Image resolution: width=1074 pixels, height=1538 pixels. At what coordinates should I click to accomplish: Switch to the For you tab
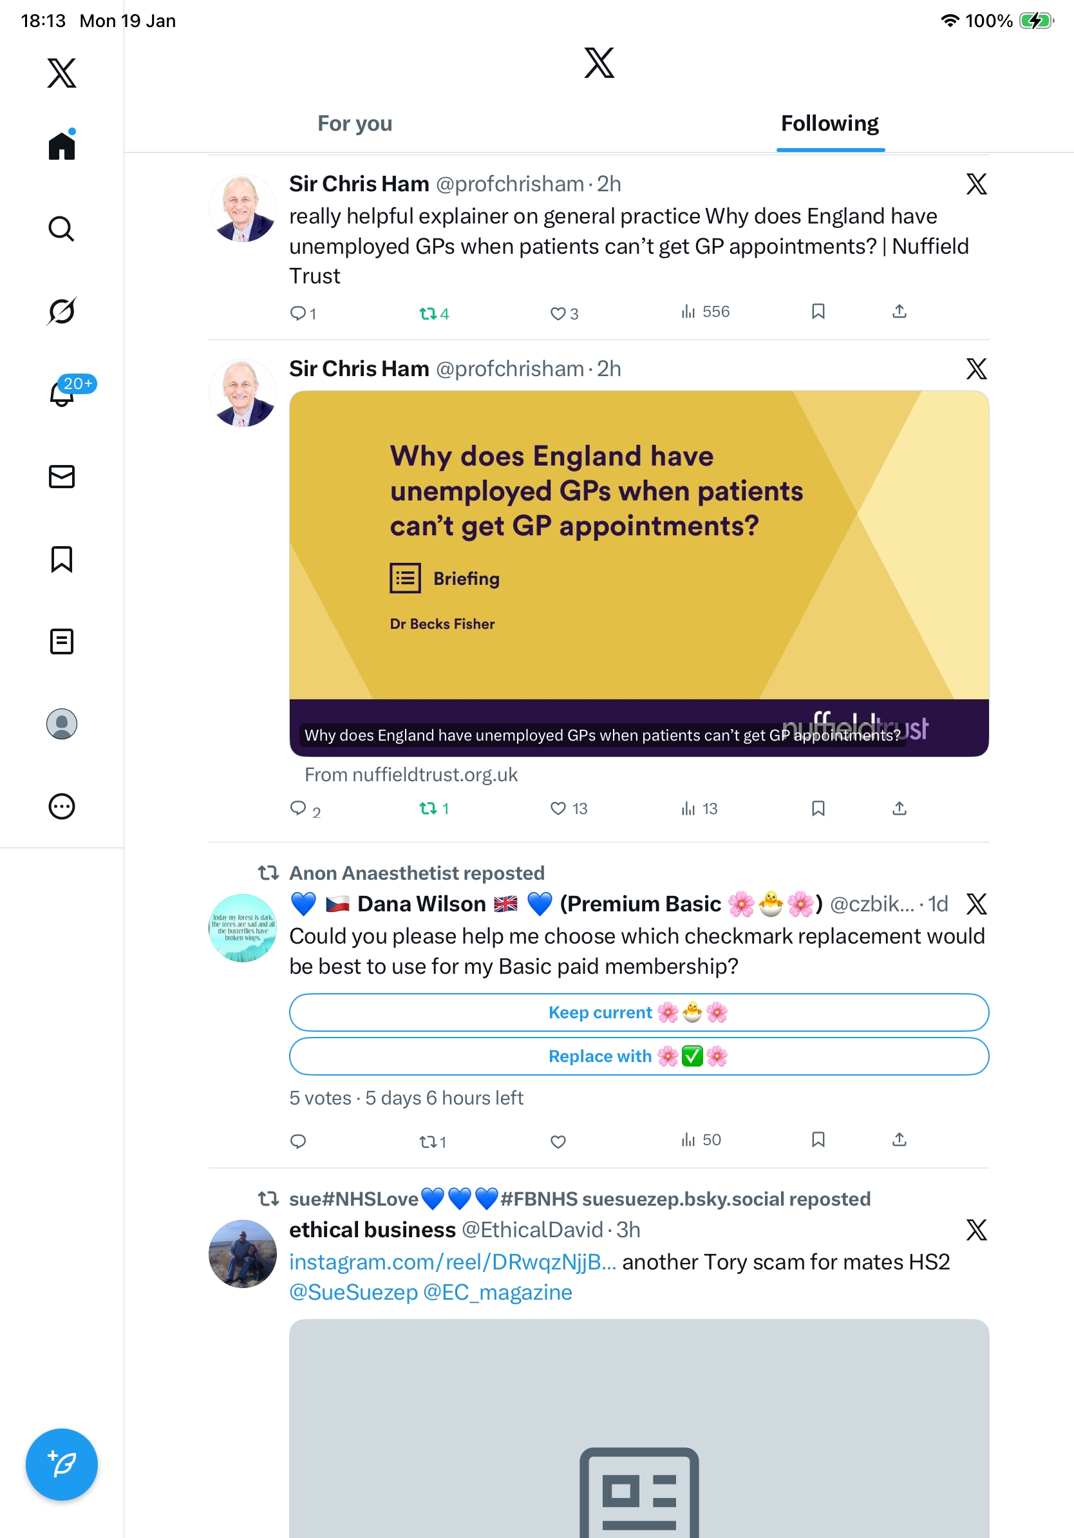point(355,124)
